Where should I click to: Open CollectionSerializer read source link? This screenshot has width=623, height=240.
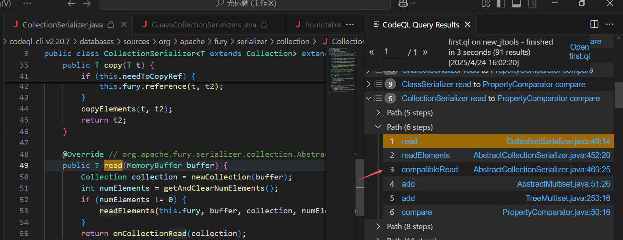(444, 98)
